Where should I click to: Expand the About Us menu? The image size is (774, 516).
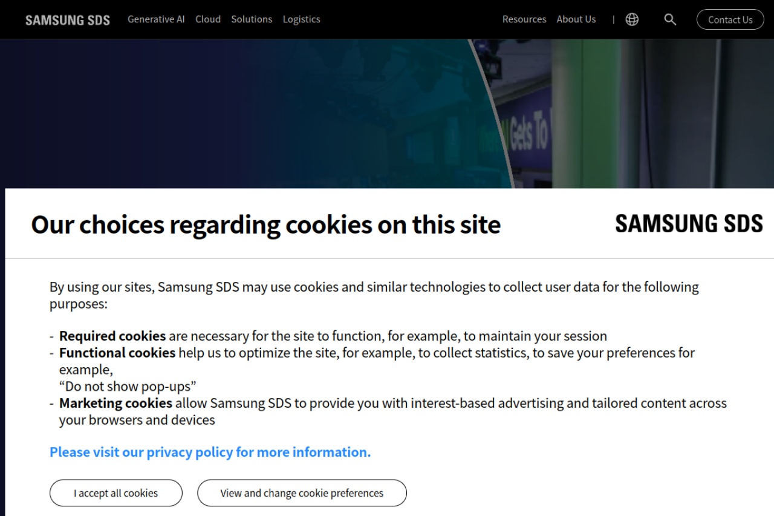(576, 19)
